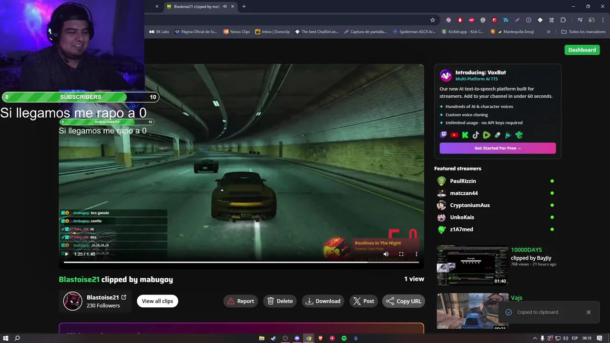Delete this clip
This screenshot has width=610, height=343.
280,301
